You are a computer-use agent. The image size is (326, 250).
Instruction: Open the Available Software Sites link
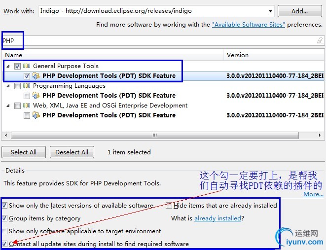(249, 25)
